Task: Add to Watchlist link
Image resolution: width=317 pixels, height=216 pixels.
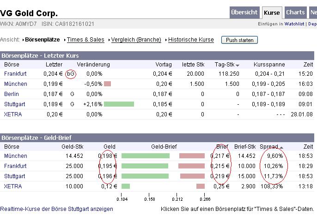Action: tap(294, 24)
